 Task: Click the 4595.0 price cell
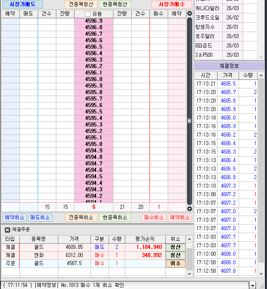pyautogui.click(x=94, y=144)
